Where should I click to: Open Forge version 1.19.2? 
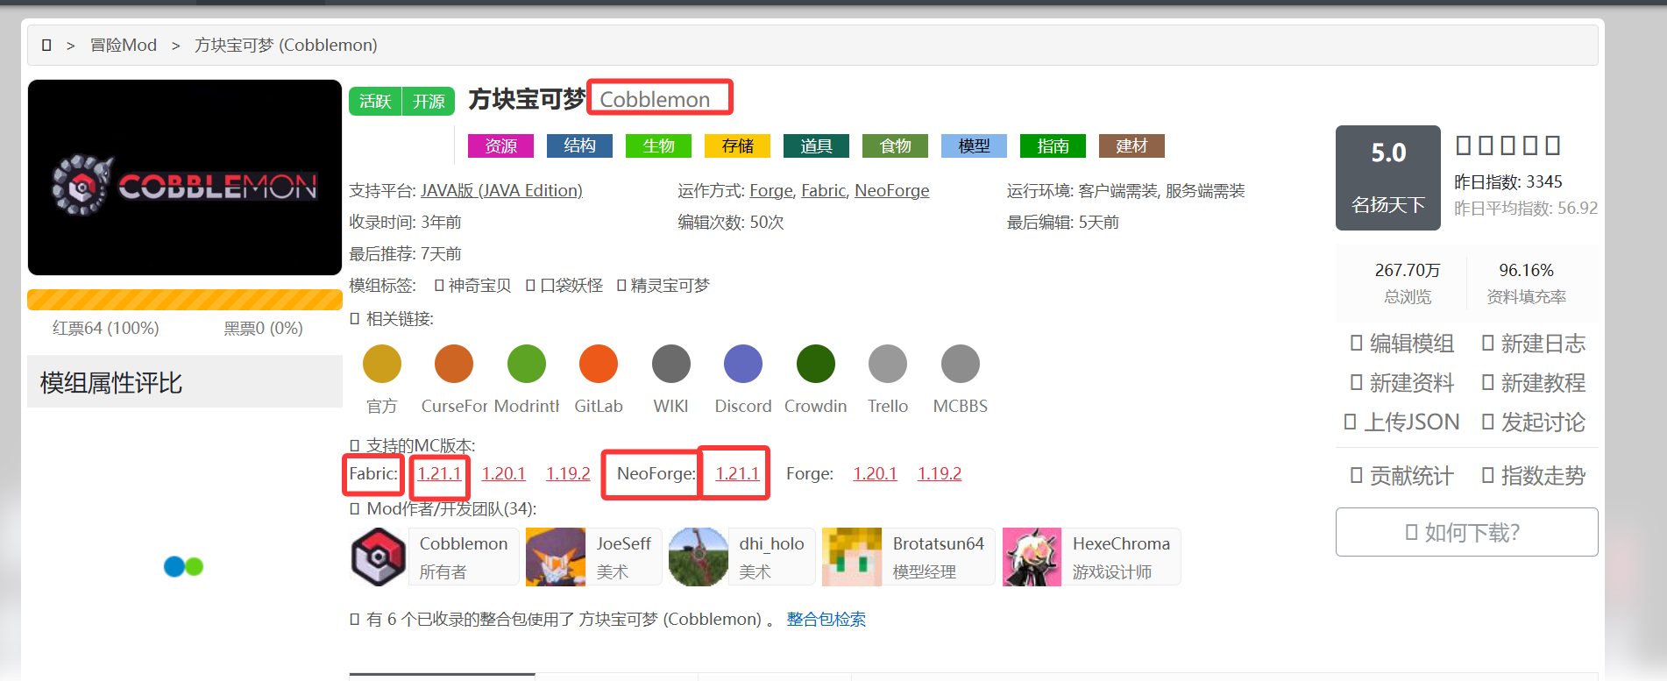940,473
